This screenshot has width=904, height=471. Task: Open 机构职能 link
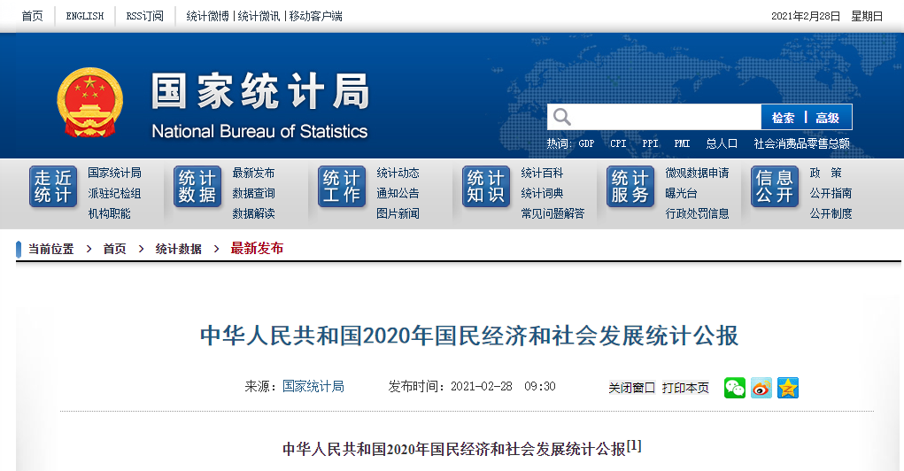click(110, 213)
